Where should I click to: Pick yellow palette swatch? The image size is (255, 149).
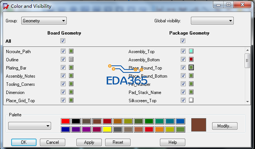[107, 129]
